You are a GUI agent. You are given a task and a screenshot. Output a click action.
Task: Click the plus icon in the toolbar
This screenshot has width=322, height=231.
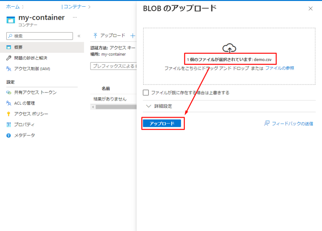click(x=133, y=36)
